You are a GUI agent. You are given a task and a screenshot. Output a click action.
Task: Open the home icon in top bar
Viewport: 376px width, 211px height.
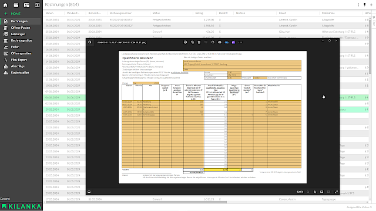click(5, 5)
